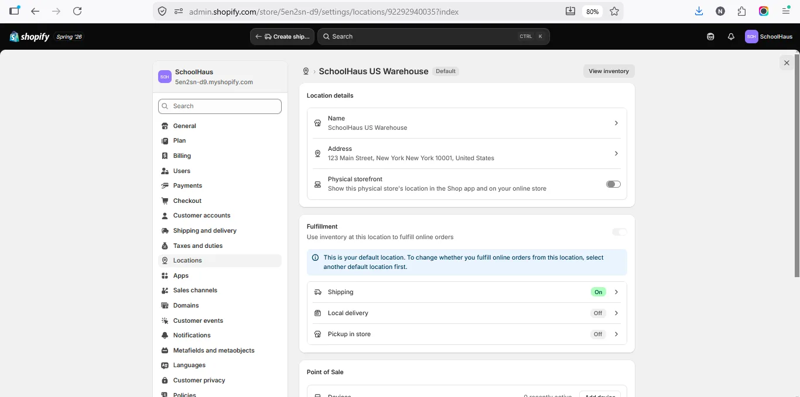Screen dimensions: 800x397
Task: Click the Metafields and metaobjects icon
Action: click(x=165, y=350)
